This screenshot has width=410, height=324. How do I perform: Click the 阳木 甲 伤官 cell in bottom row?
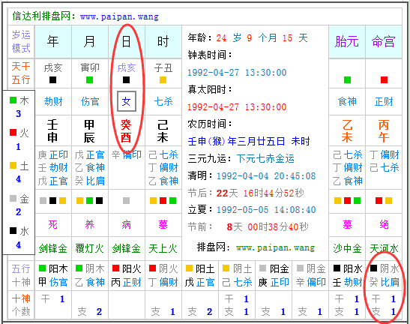click(x=53, y=275)
